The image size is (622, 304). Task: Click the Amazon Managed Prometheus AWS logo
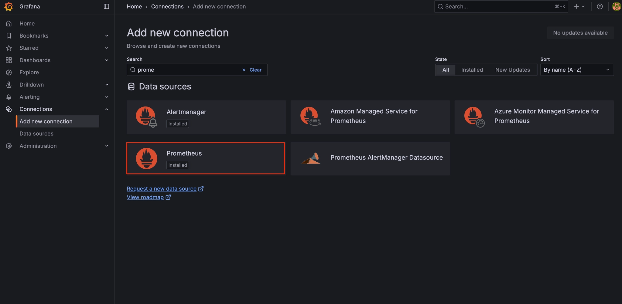click(x=310, y=116)
